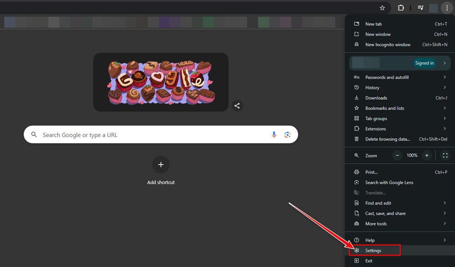Click the Signed in badge

424,63
